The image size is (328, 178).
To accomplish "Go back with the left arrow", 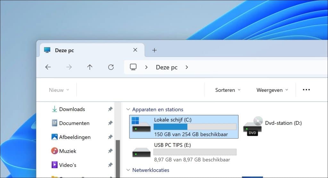I will 48,67.
